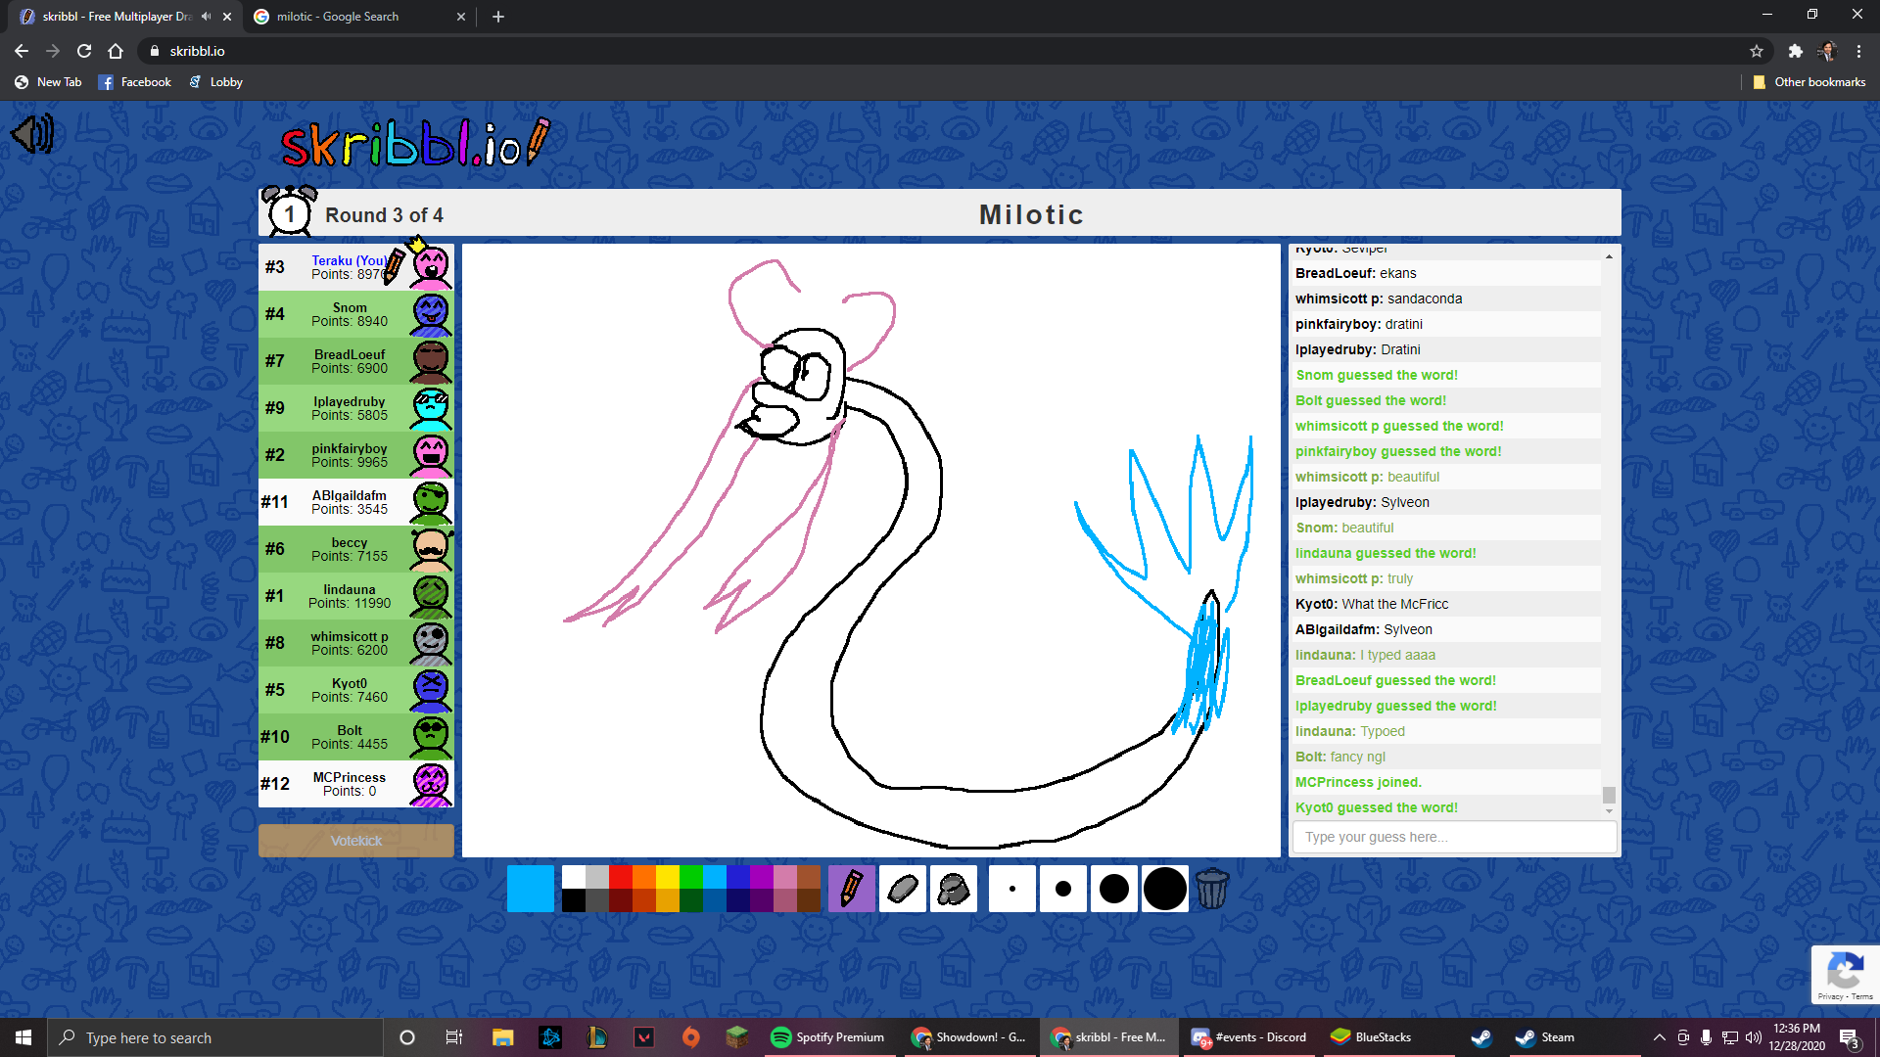Open Spotify Premium from taskbar
1880x1057 pixels.
point(828,1037)
